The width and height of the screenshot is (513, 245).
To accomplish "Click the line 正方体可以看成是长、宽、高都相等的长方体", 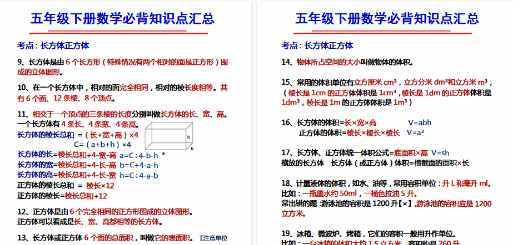I will (x=90, y=222).
